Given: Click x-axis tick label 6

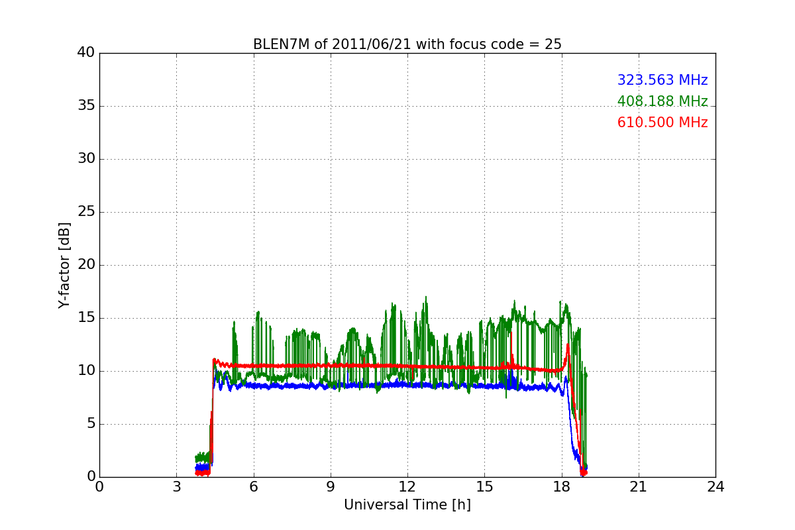Looking at the screenshot, I should pos(254,487).
